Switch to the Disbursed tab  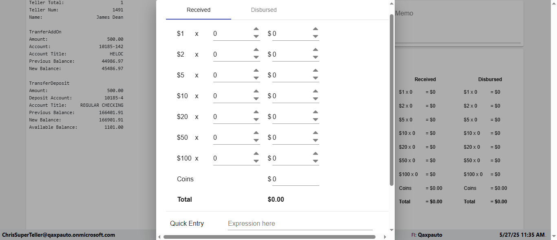tap(264, 10)
